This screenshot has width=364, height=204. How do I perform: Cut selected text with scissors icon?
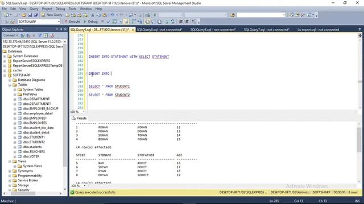[93, 15]
